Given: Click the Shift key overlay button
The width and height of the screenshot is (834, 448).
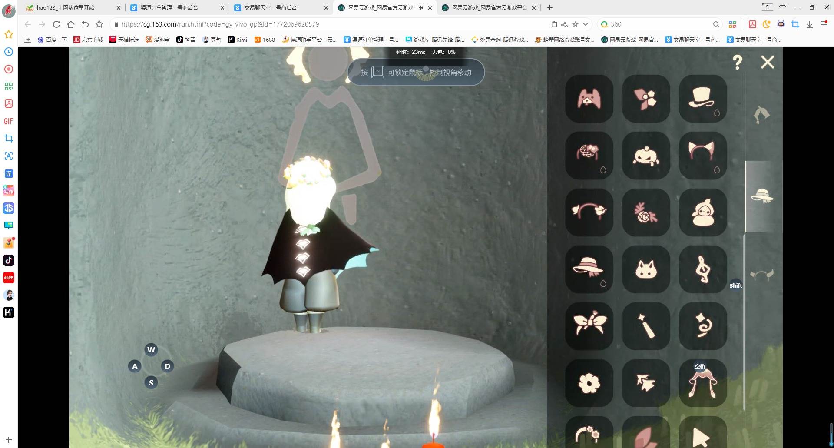Looking at the screenshot, I should point(736,285).
